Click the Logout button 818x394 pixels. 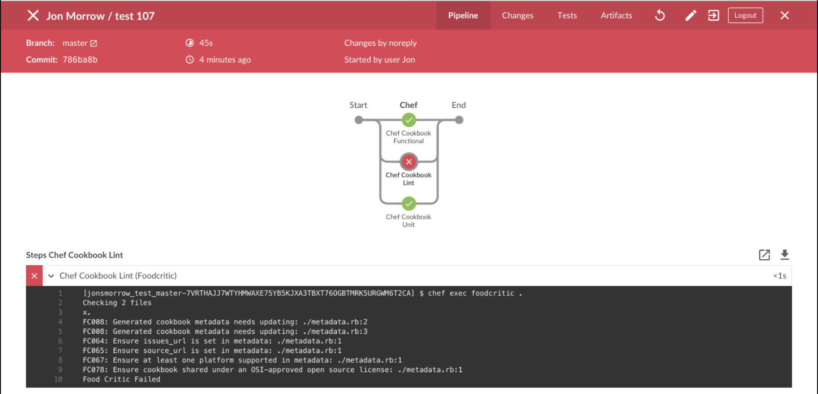(745, 15)
